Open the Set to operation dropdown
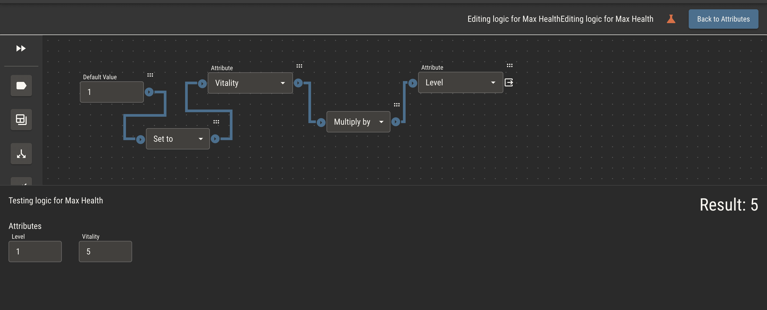 click(178, 139)
